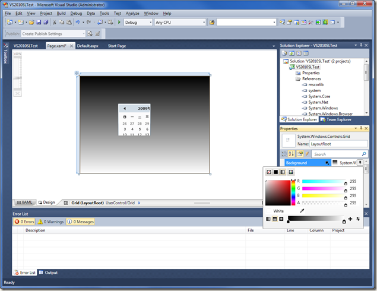
Task: Click the Cut toolbar icon
Action: (x=55, y=23)
